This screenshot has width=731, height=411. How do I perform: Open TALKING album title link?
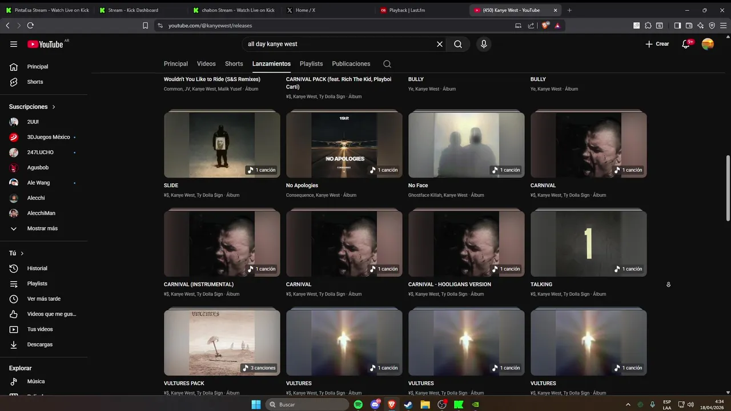click(x=541, y=284)
